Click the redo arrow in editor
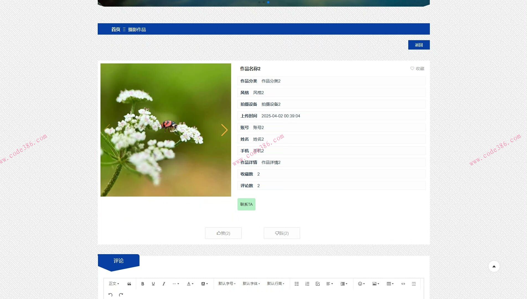The height and width of the screenshot is (299, 527). pyautogui.click(x=121, y=295)
